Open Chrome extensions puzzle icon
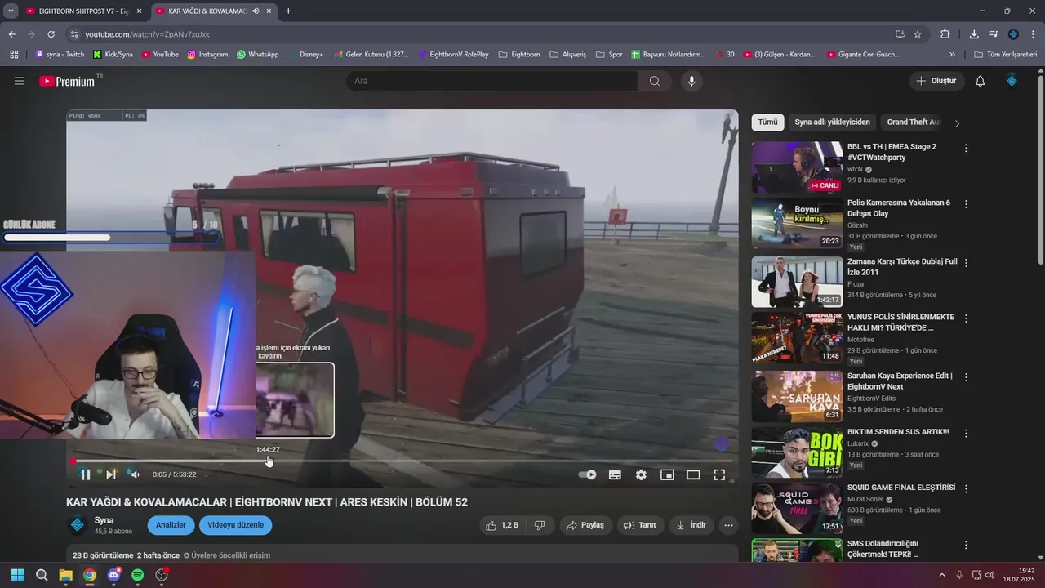The width and height of the screenshot is (1045, 588). click(945, 34)
